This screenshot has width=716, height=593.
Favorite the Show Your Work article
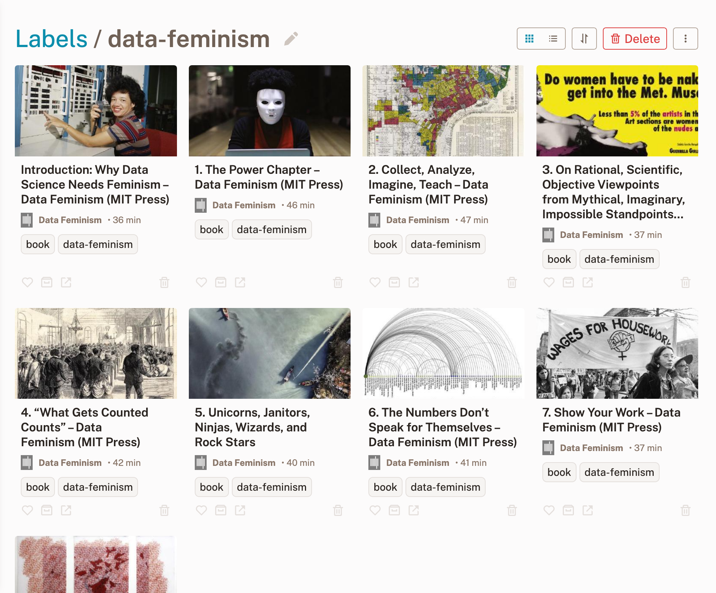point(549,510)
